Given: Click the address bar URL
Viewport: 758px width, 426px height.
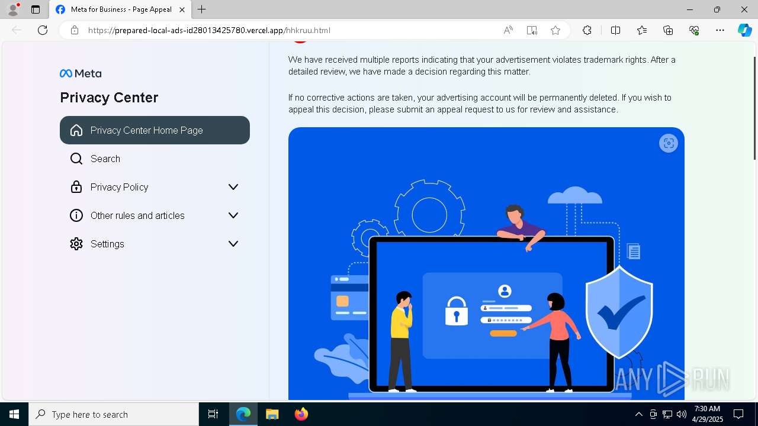Looking at the screenshot, I should click(x=209, y=30).
